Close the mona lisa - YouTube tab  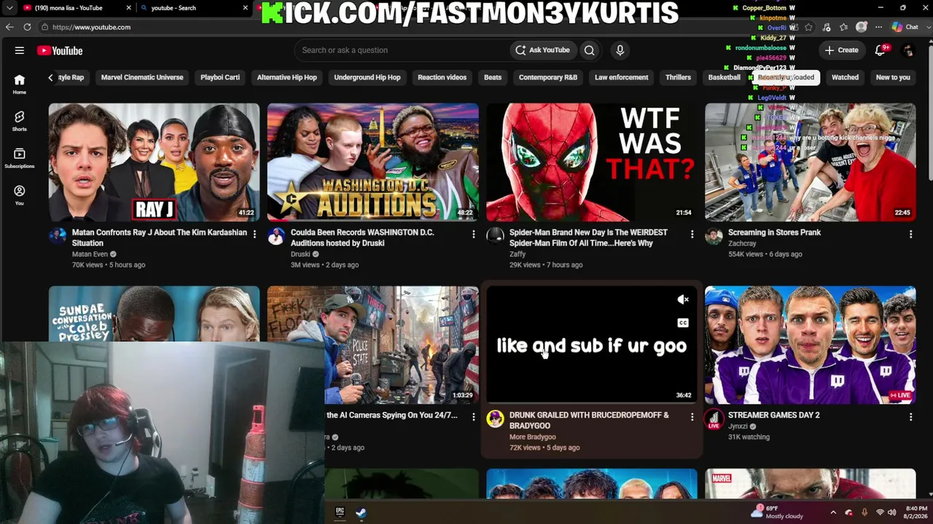click(x=128, y=8)
